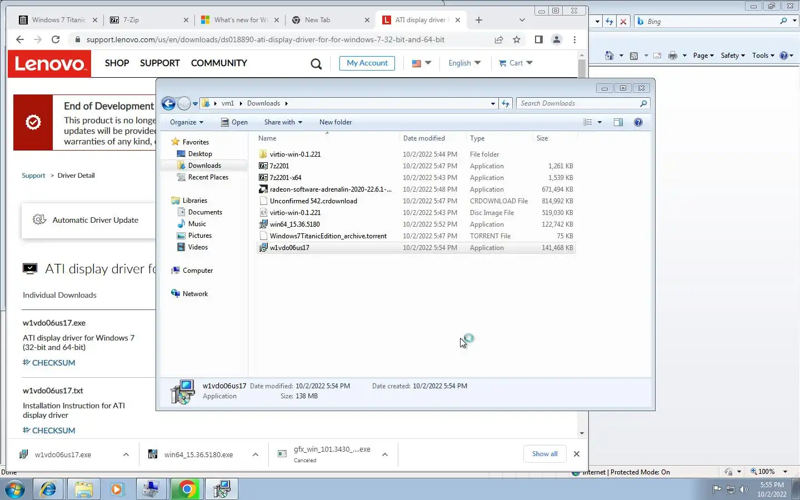The image size is (800, 500).
Task: Click Open button in Explorer toolbar
Action: tap(234, 122)
